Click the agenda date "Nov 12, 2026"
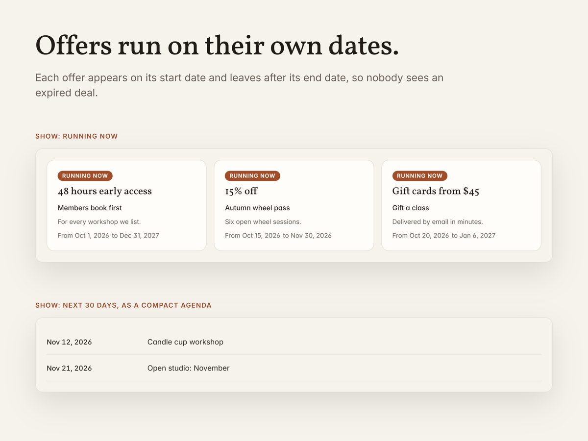 pos(69,342)
